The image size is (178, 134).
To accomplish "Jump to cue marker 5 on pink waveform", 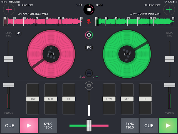I will [x=47, y=18].
